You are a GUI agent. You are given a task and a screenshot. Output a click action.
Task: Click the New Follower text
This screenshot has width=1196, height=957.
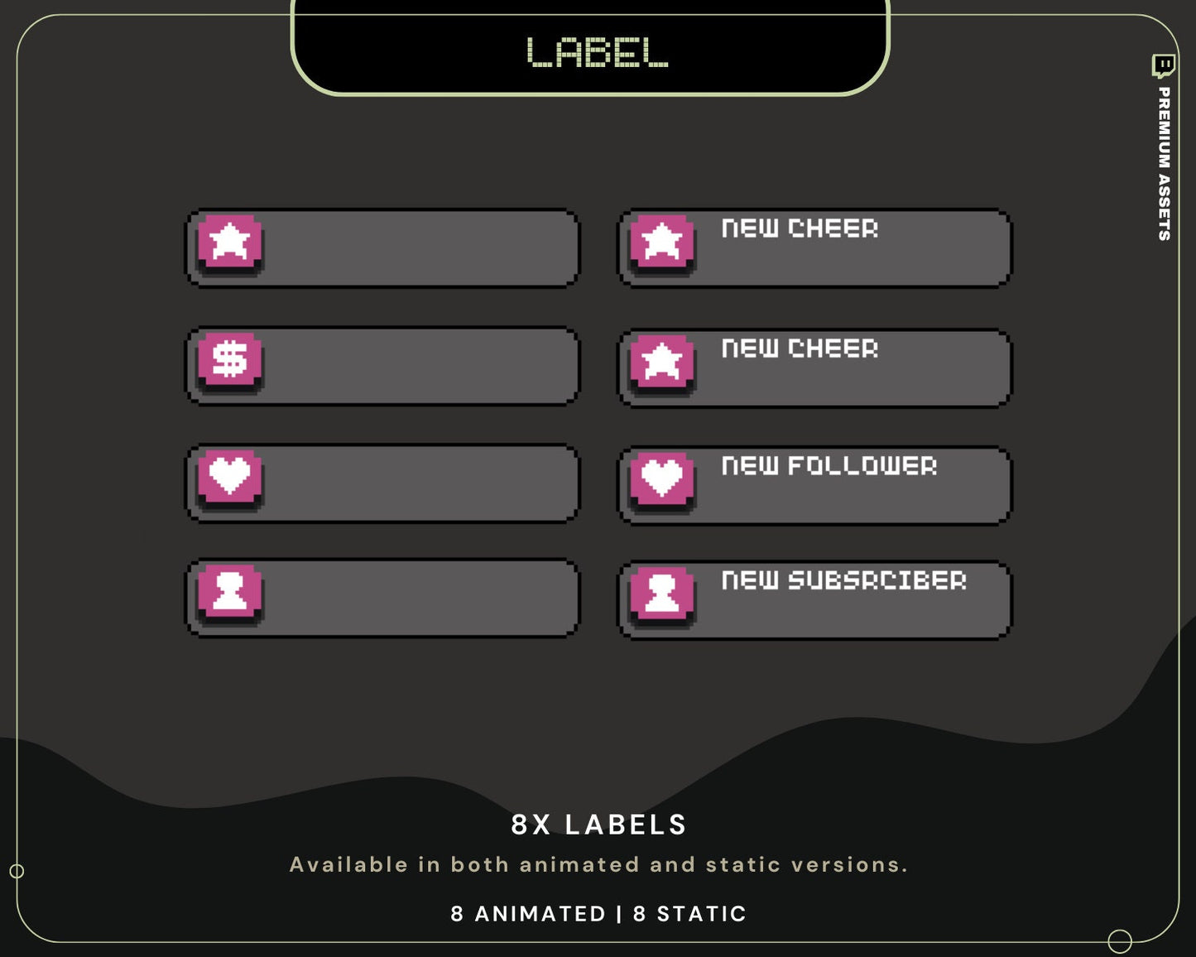829,465
